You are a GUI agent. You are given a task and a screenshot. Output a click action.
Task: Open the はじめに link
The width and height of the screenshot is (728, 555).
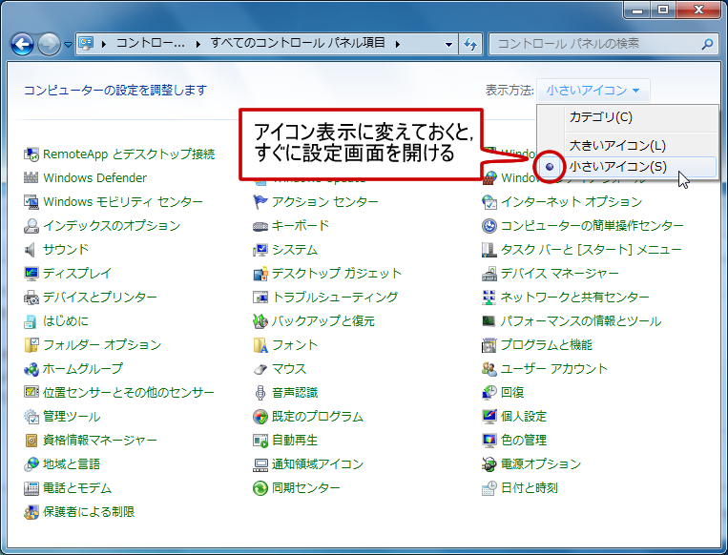point(66,321)
